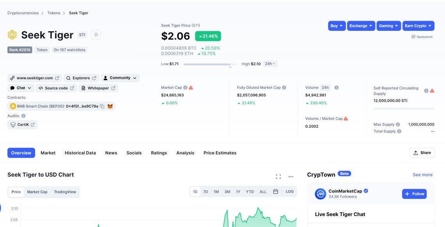445x227 pixels.
Task: Set chart range to ALL
Action: (263, 192)
